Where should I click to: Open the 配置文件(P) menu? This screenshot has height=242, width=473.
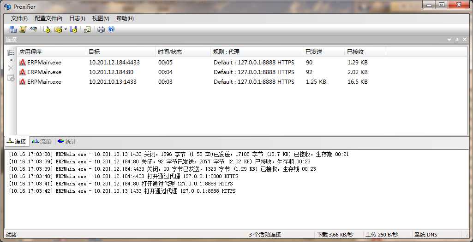[48, 18]
